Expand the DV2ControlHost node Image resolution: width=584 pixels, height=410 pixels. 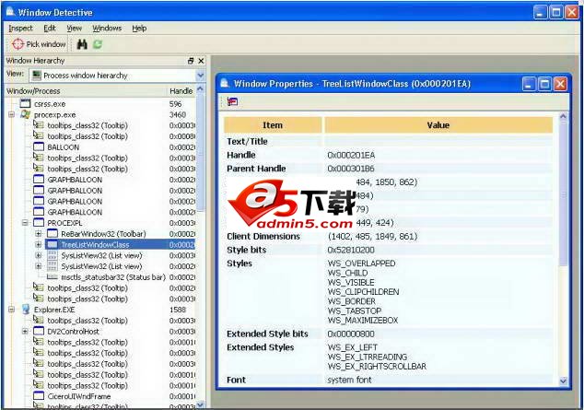pos(25,332)
